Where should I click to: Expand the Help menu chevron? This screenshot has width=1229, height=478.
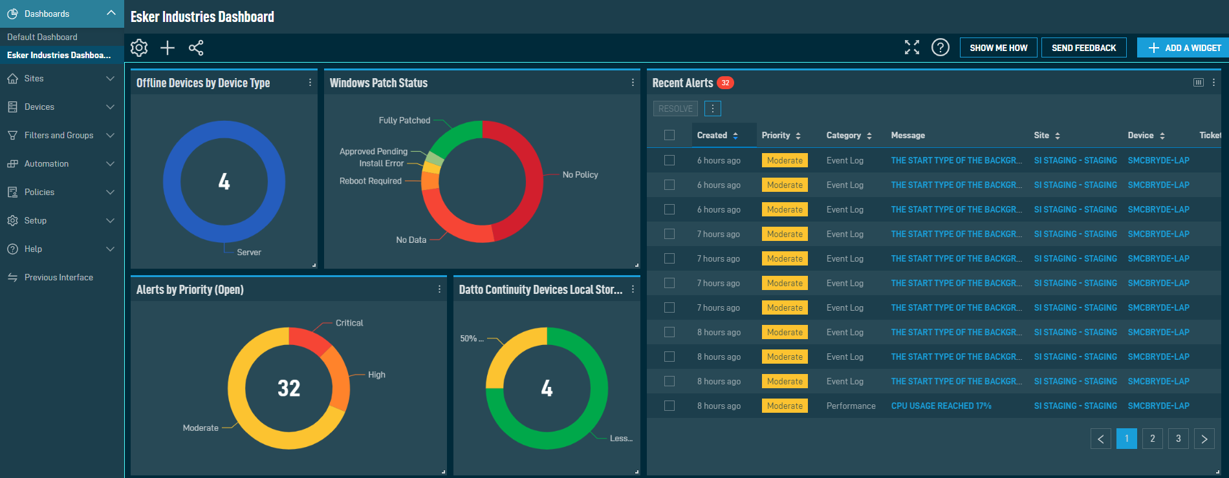tap(110, 249)
